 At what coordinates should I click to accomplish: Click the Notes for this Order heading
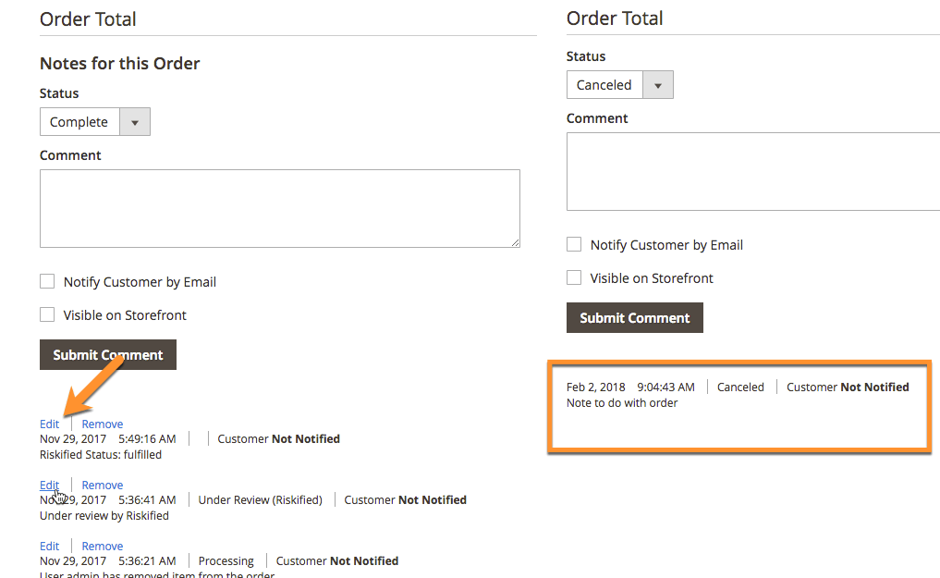pyautogui.click(x=120, y=64)
